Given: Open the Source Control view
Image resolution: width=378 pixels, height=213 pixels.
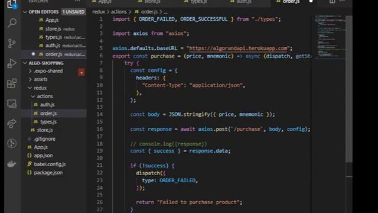Looking at the screenshot, I should point(12,43).
